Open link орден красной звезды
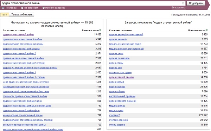The height and width of the screenshot is (131, 211). point(121,77)
